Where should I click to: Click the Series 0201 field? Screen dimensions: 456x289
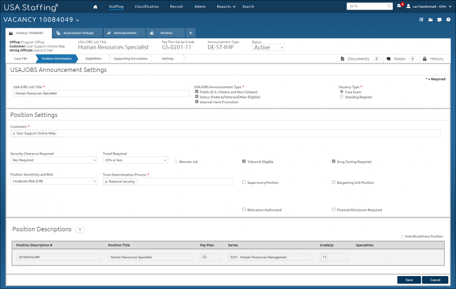click(270, 257)
